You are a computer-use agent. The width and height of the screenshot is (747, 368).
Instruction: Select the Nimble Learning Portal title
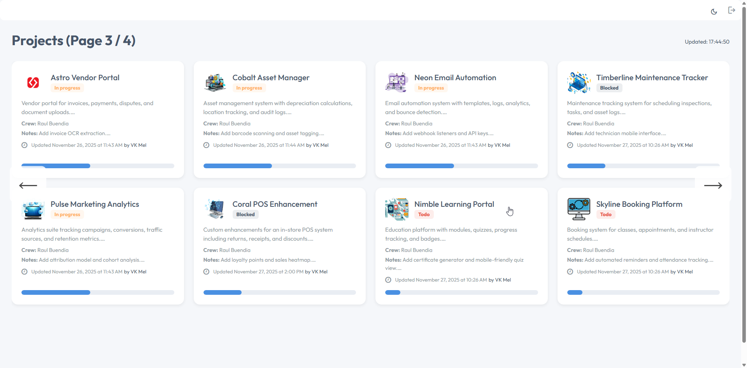(x=454, y=204)
